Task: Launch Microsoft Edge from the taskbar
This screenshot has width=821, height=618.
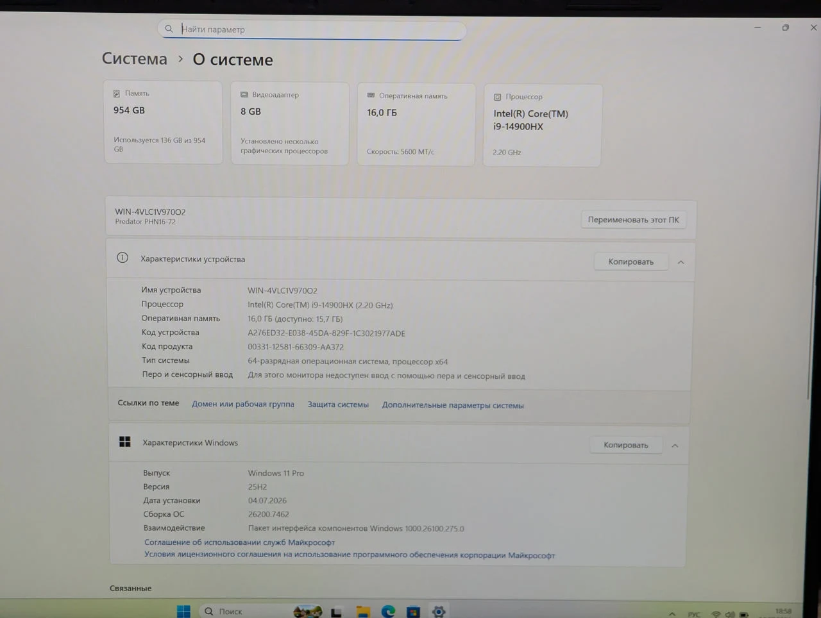Action: (x=388, y=612)
